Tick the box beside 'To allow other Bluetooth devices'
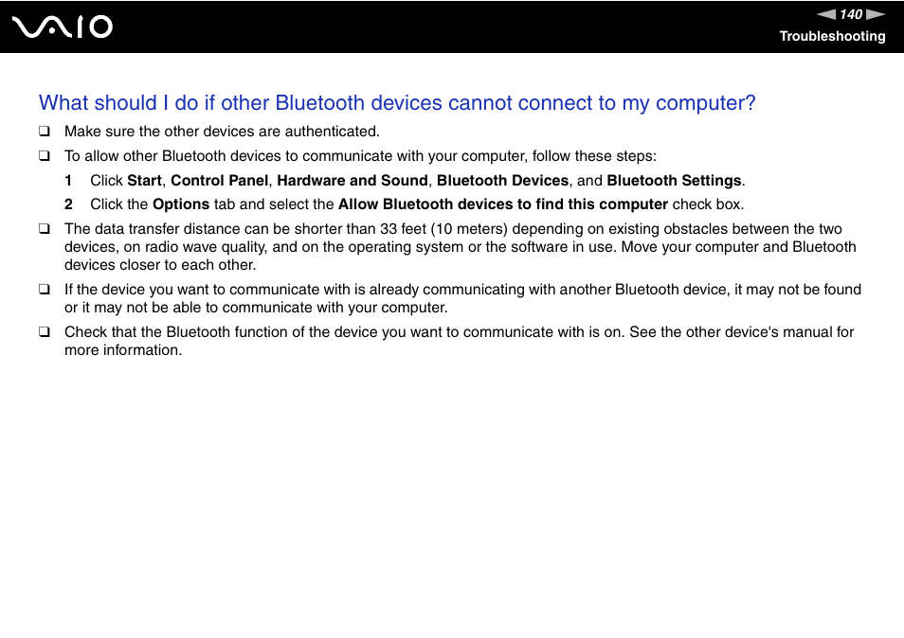Viewport: 904px width, 638px height. coord(45,156)
